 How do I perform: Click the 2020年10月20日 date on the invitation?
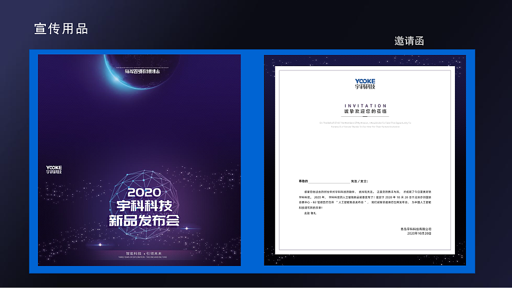(419, 234)
